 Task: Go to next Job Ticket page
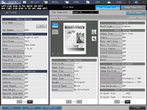click(x=30, y=102)
